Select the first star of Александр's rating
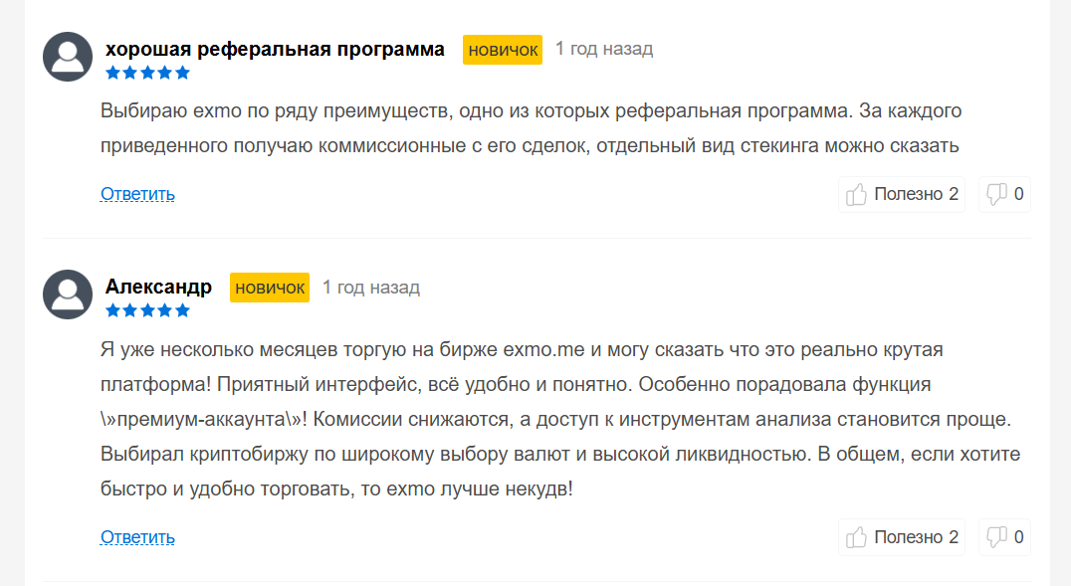Image resolution: width=1071 pixels, height=586 pixels. pos(112,309)
